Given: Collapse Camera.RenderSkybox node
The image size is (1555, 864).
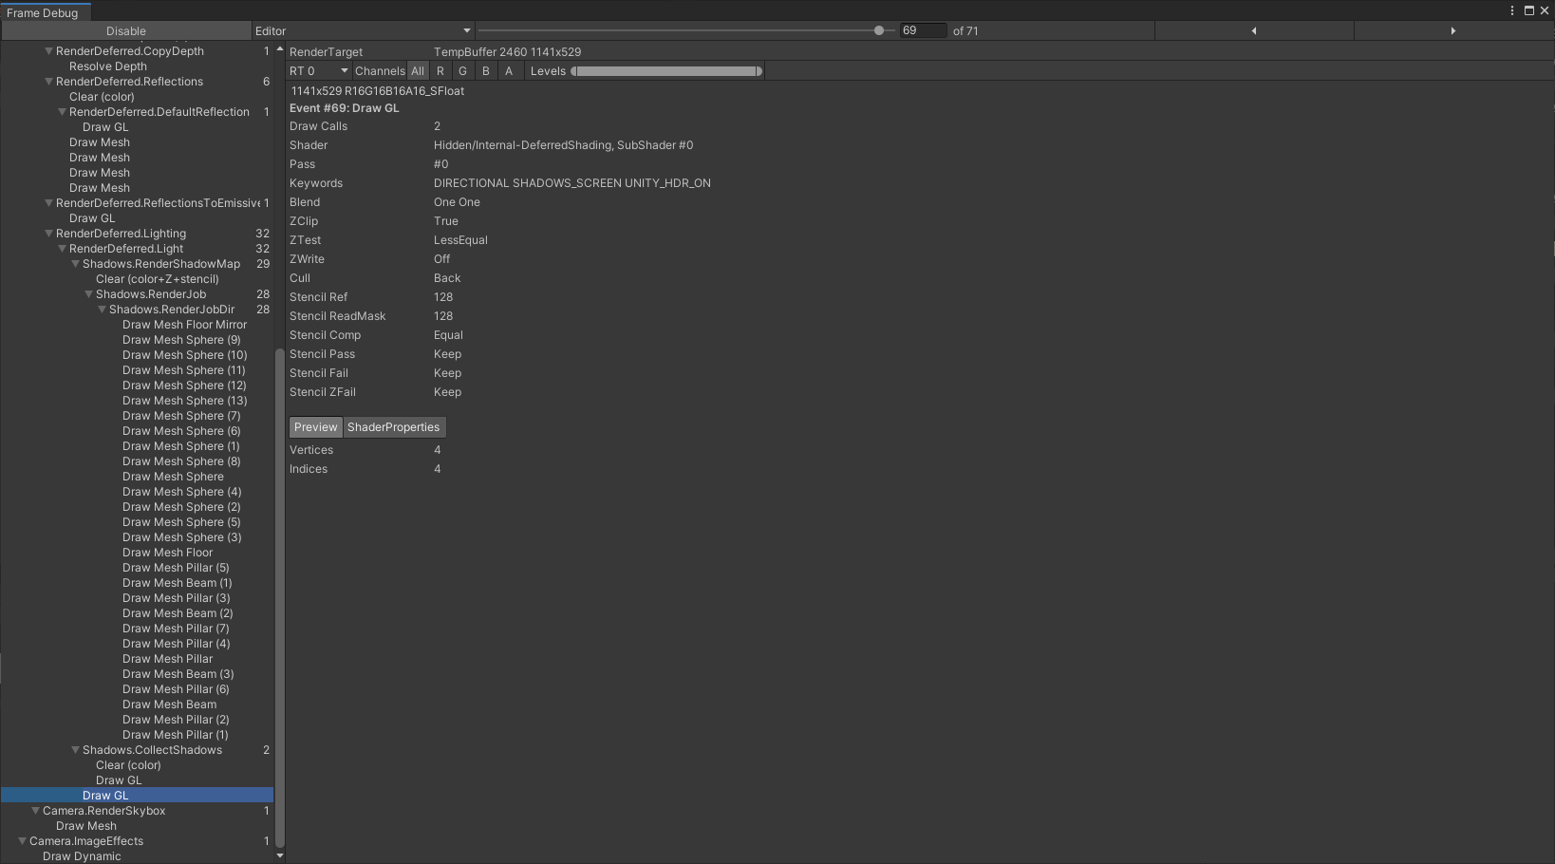Looking at the screenshot, I should [35, 811].
